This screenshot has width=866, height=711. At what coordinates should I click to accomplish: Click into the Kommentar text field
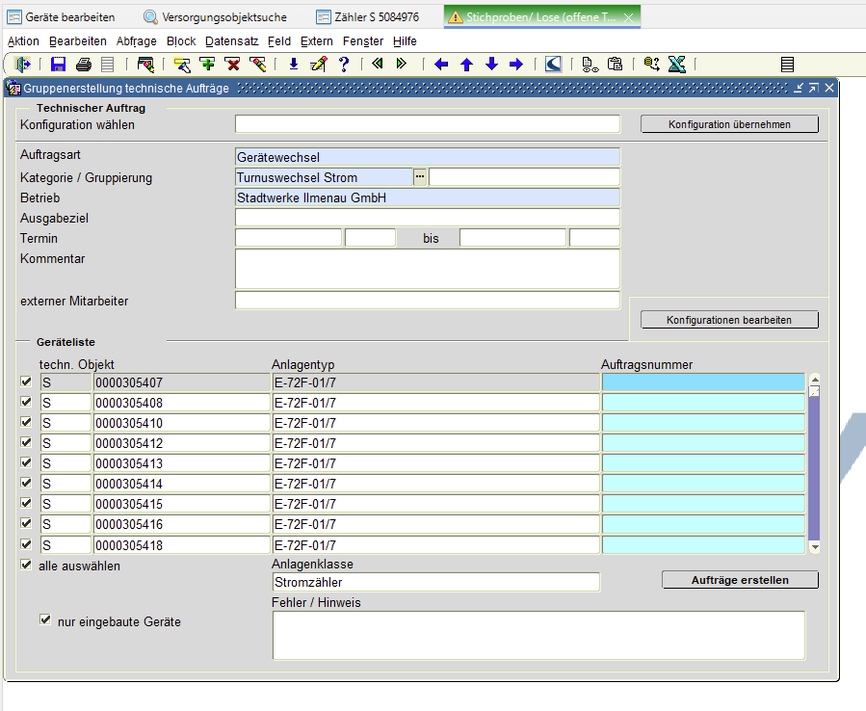(x=427, y=269)
